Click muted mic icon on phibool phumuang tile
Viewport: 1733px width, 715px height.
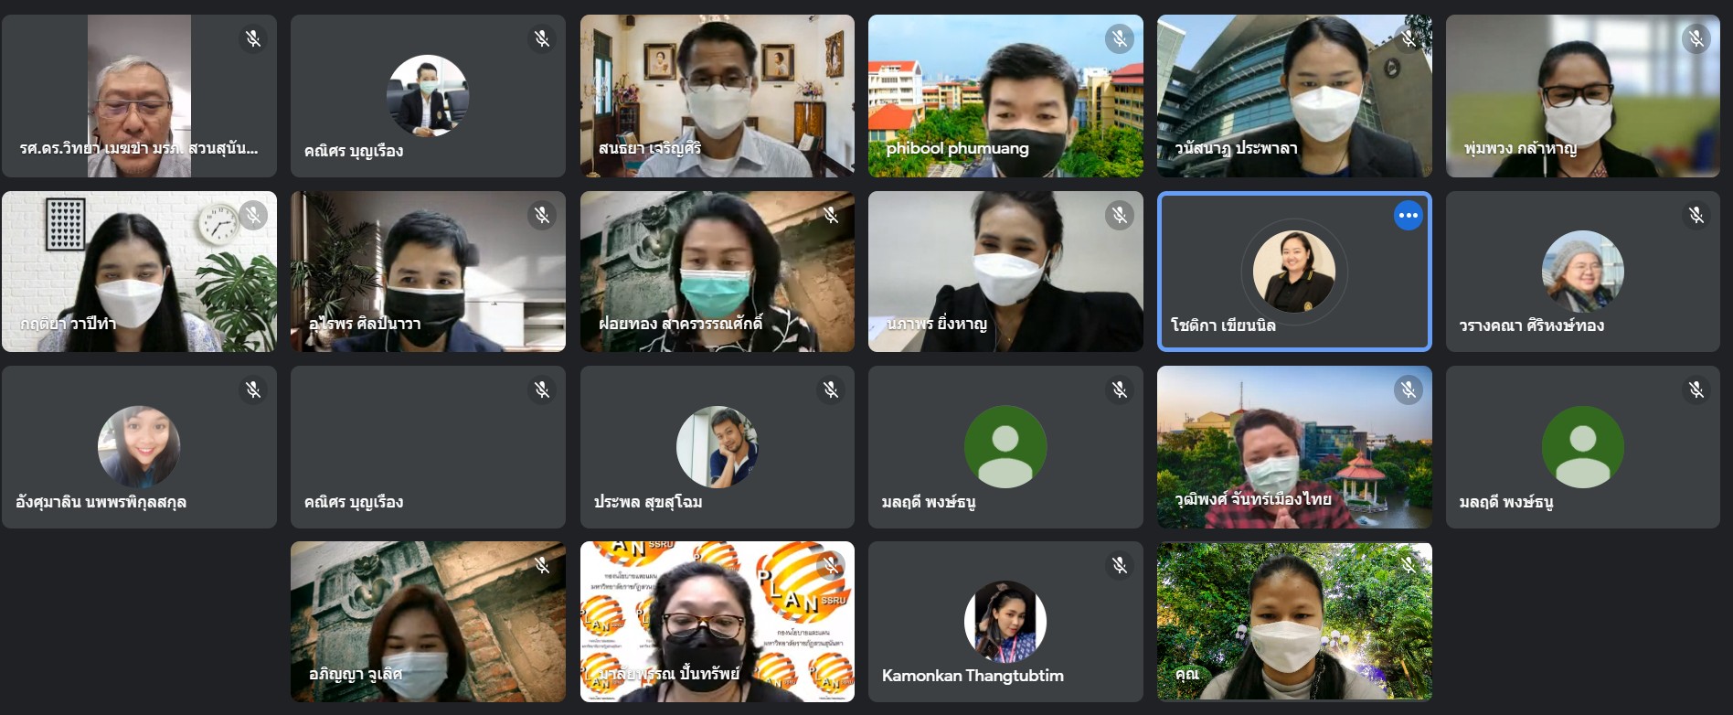[1119, 38]
